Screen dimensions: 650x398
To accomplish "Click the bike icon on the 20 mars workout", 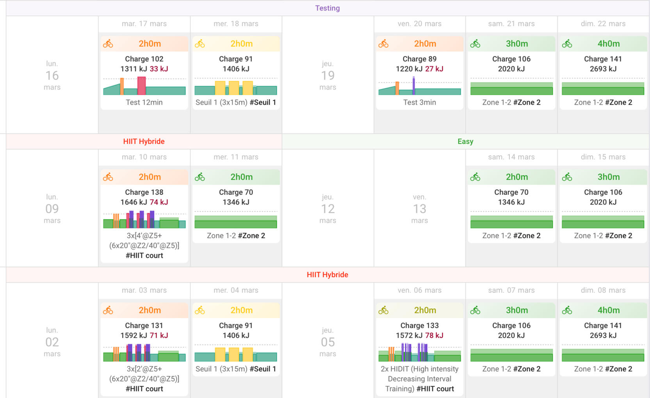I will [383, 44].
